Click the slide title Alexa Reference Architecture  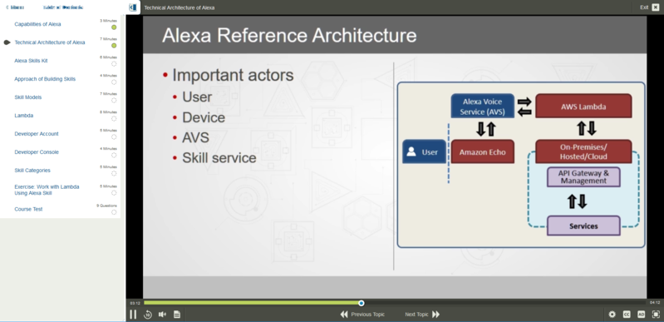coord(289,36)
